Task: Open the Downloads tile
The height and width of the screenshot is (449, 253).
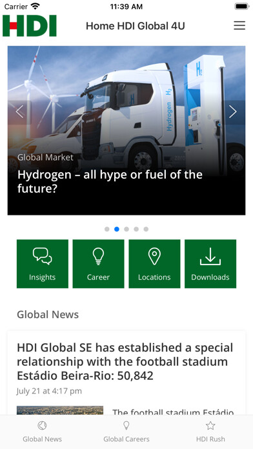Action: tap(210, 264)
